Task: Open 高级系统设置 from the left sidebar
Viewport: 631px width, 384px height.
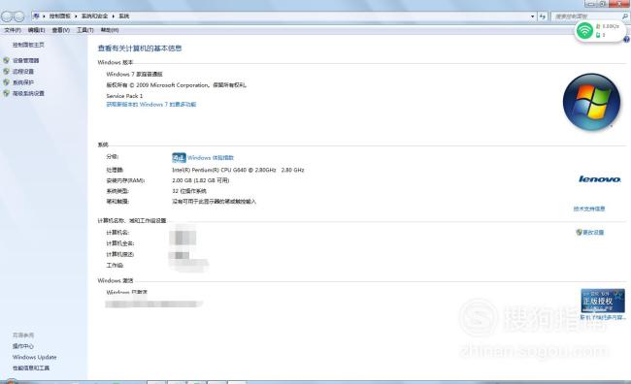Action: (x=28, y=93)
